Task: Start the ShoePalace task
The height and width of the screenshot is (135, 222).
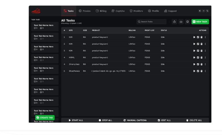Action: [194, 71]
